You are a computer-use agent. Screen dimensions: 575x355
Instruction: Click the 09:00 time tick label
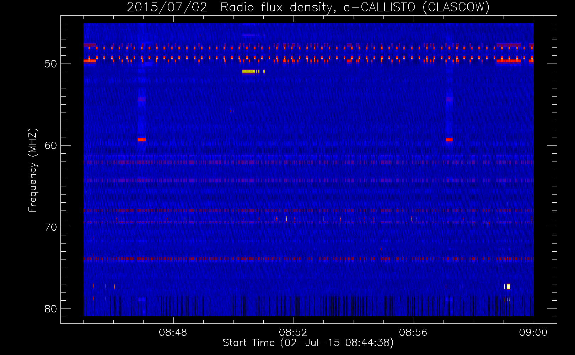533,333
